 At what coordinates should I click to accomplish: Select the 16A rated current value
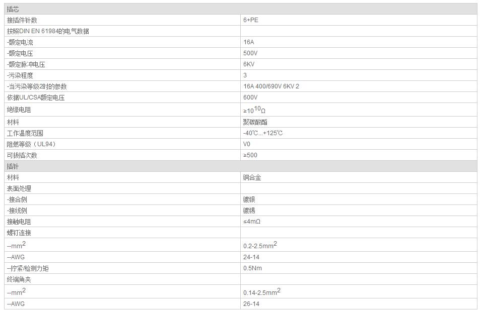click(x=248, y=42)
